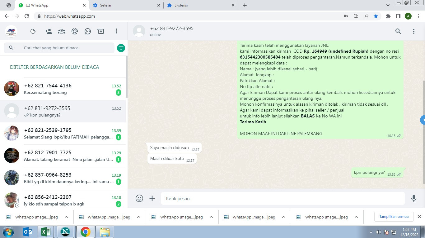This screenshot has height=238, width=425.
Task: Click the add contact icon in WhatsApp header
Action: [48, 31]
